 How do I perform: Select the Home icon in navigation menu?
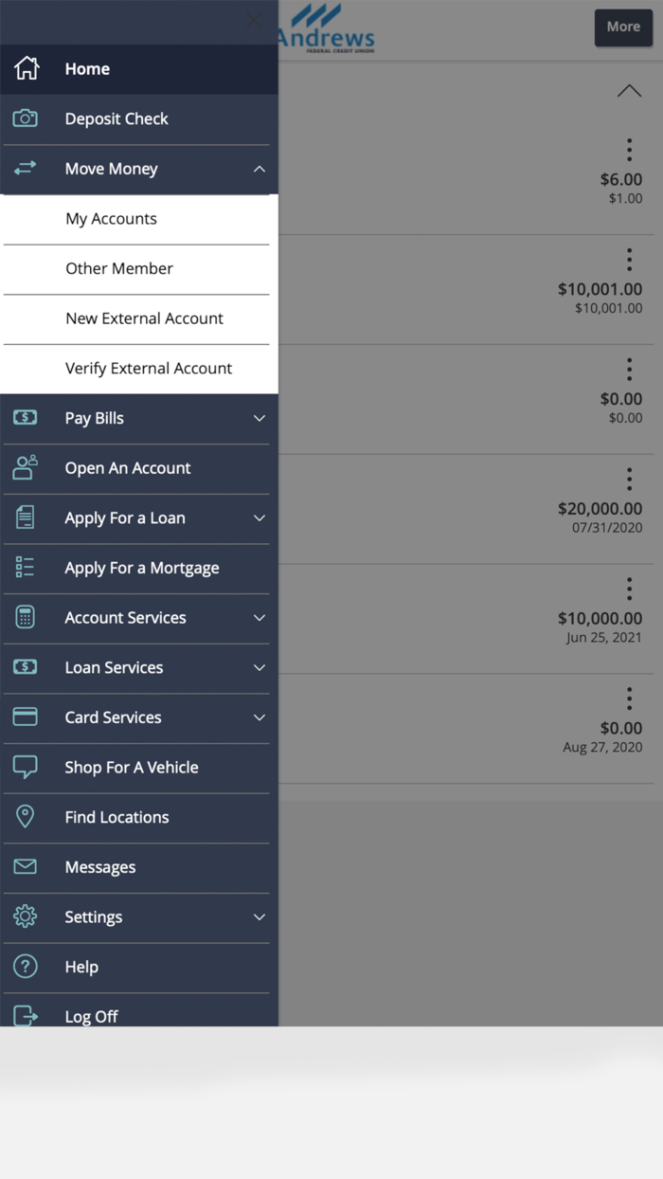pos(26,68)
